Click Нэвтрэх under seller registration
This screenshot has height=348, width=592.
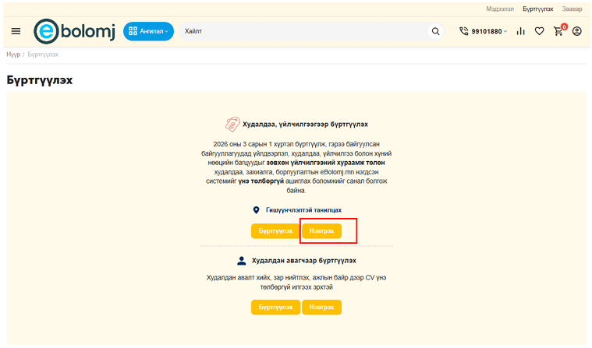click(321, 231)
